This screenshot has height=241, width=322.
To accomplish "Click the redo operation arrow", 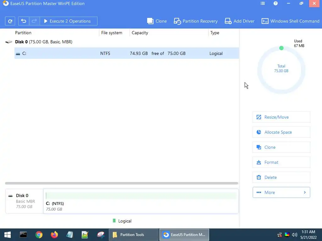I will (34, 21).
